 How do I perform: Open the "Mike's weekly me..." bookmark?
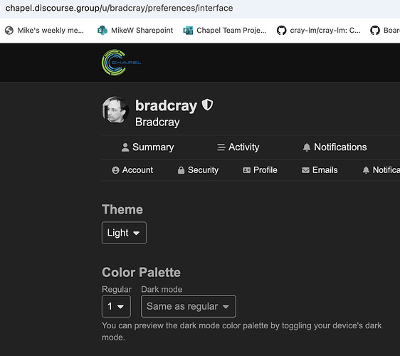point(45,31)
